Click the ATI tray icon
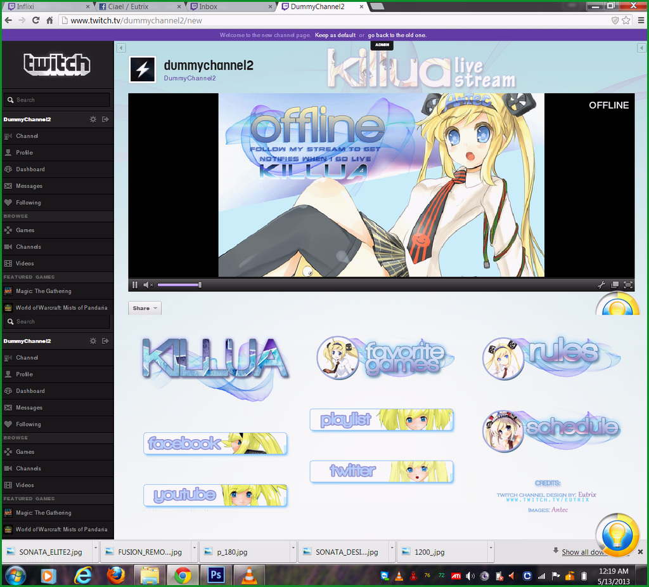The width and height of the screenshot is (649, 587). [456, 576]
